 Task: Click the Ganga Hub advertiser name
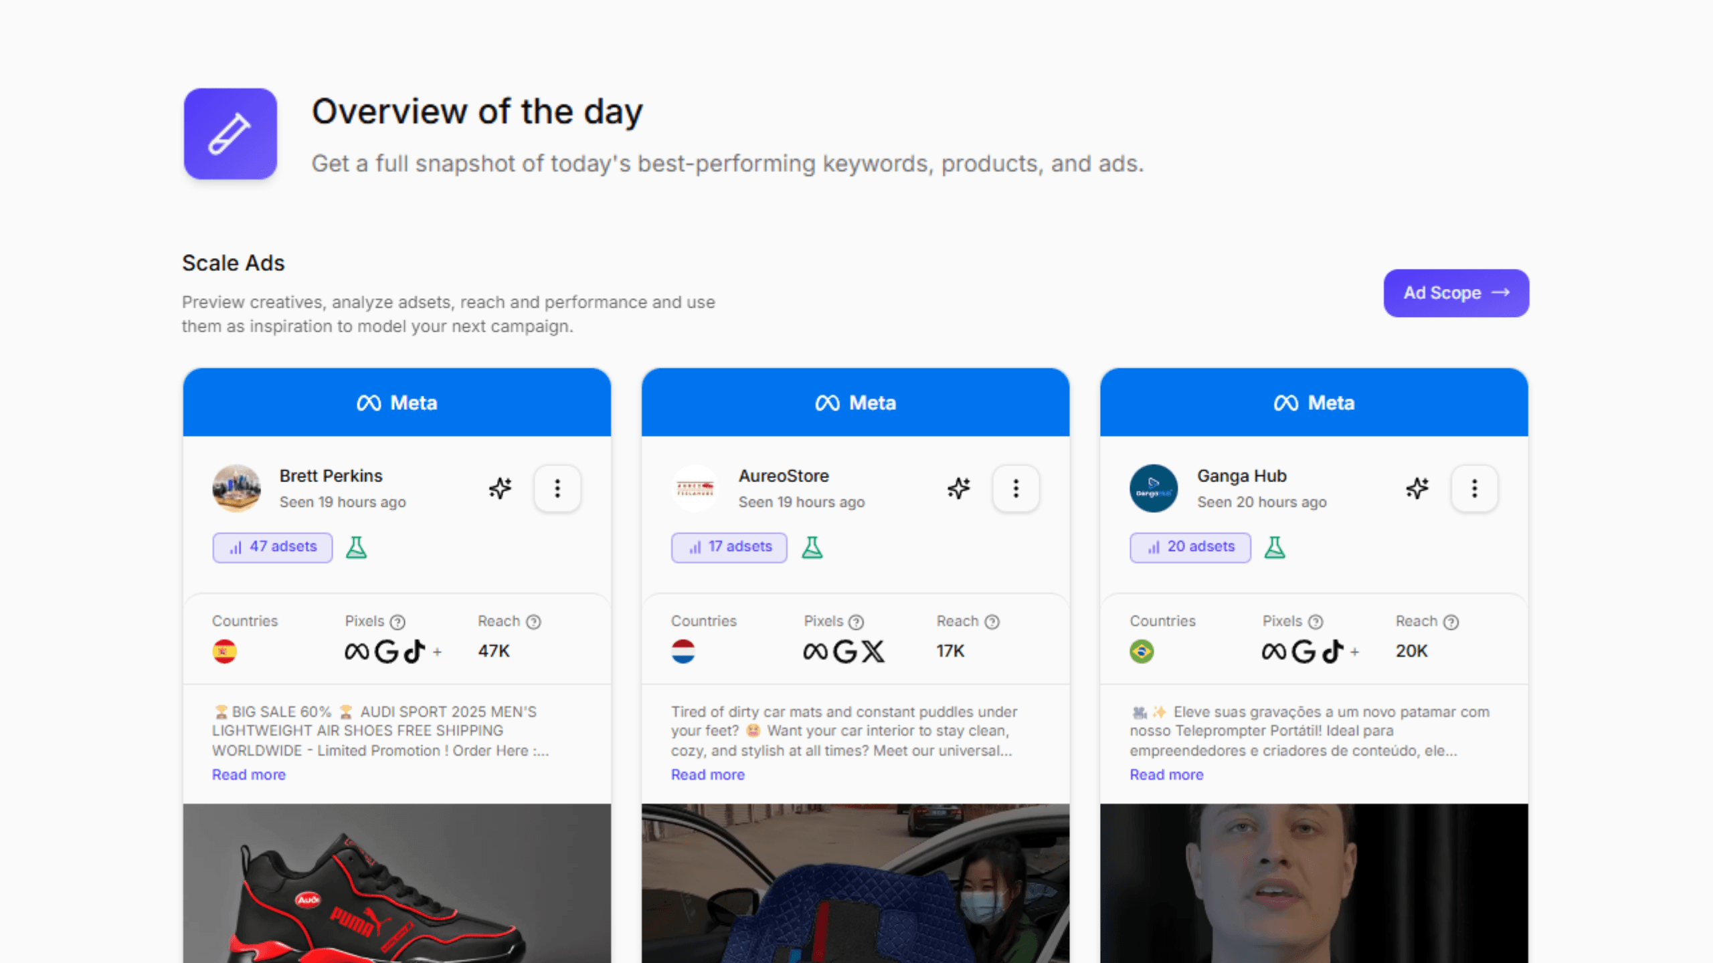tap(1242, 476)
